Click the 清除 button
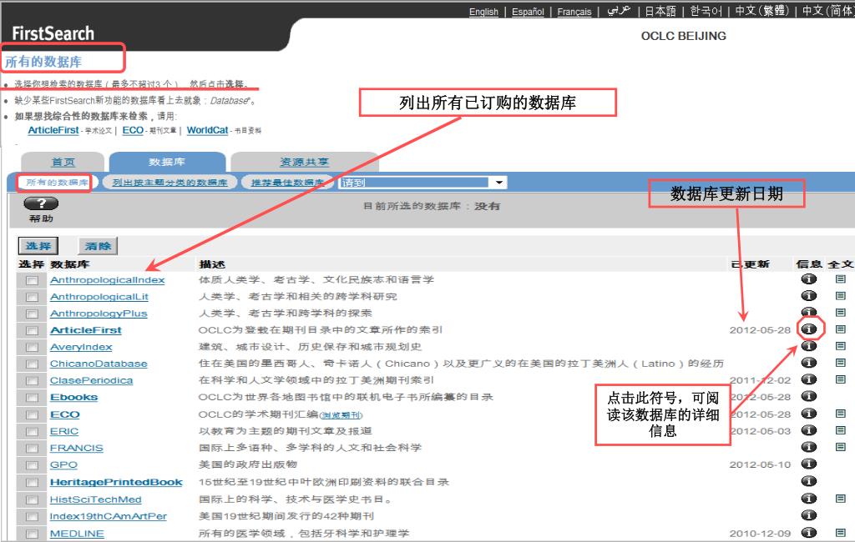 point(98,246)
